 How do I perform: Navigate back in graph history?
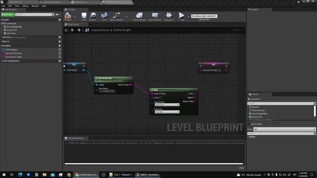tap(72, 30)
